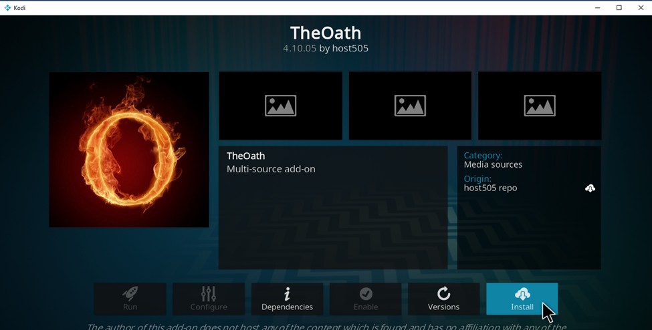This screenshot has height=330, width=652.
Task: Click the cloud download icon beside host505 repo
Action: (x=590, y=188)
